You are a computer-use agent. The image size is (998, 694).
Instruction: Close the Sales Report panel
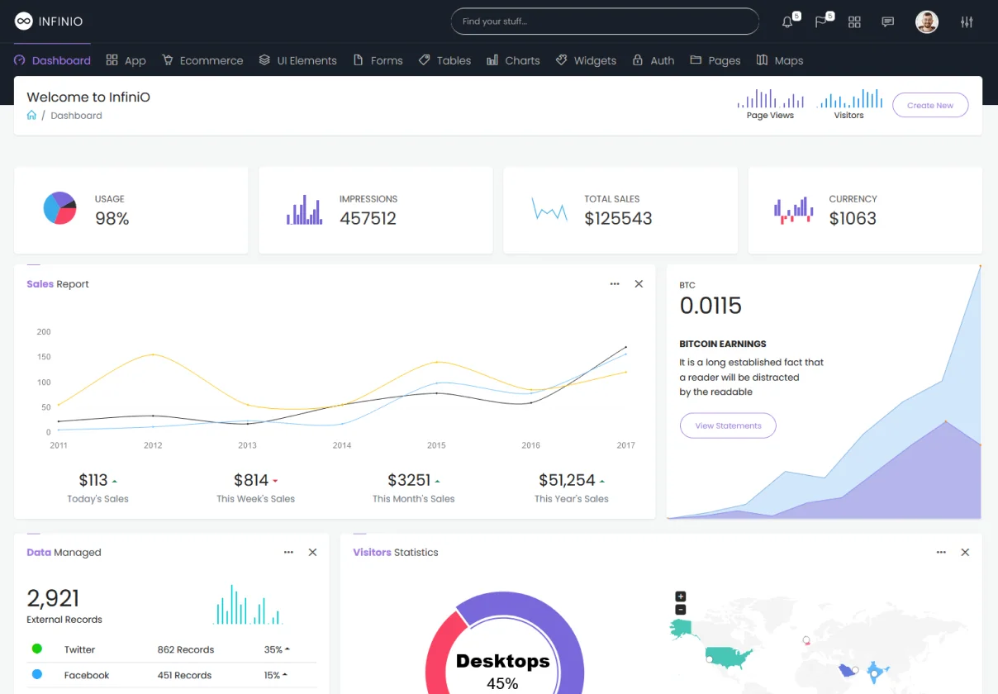point(639,283)
